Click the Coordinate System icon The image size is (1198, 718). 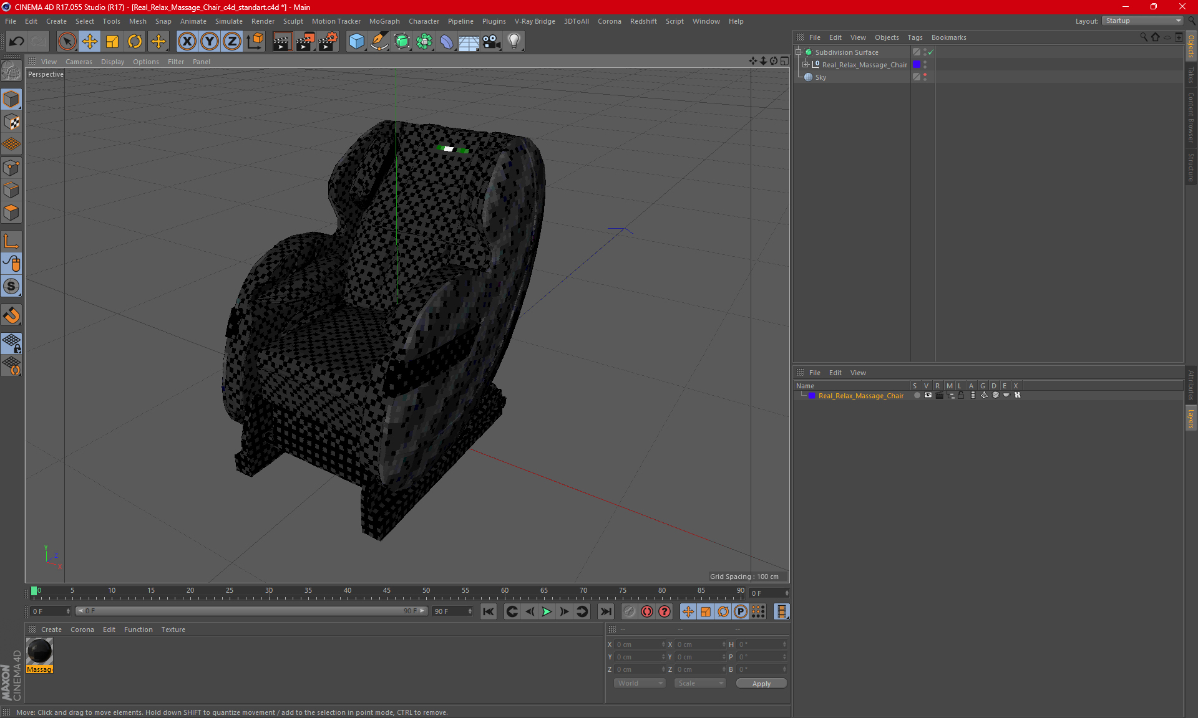pos(255,42)
